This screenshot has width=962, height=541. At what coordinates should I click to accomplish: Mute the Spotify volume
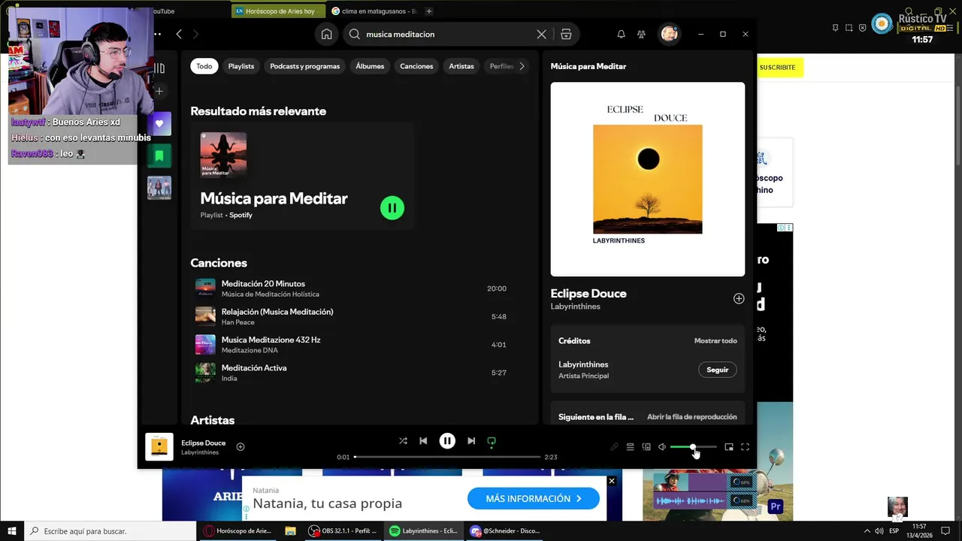pyautogui.click(x=662, y=447)
